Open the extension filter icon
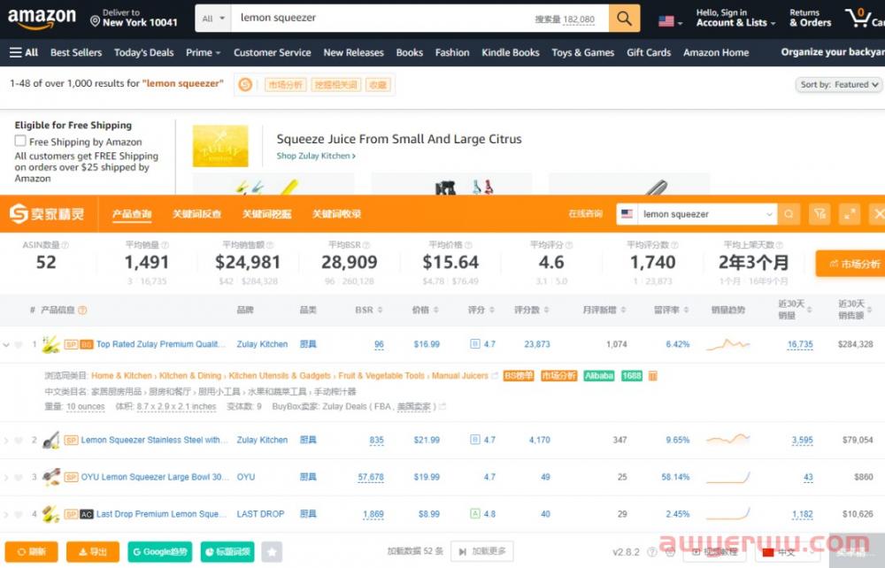Image resolution: width=885 pixels, height=568 pixels. pyautogui.click(x=820, y=214)
